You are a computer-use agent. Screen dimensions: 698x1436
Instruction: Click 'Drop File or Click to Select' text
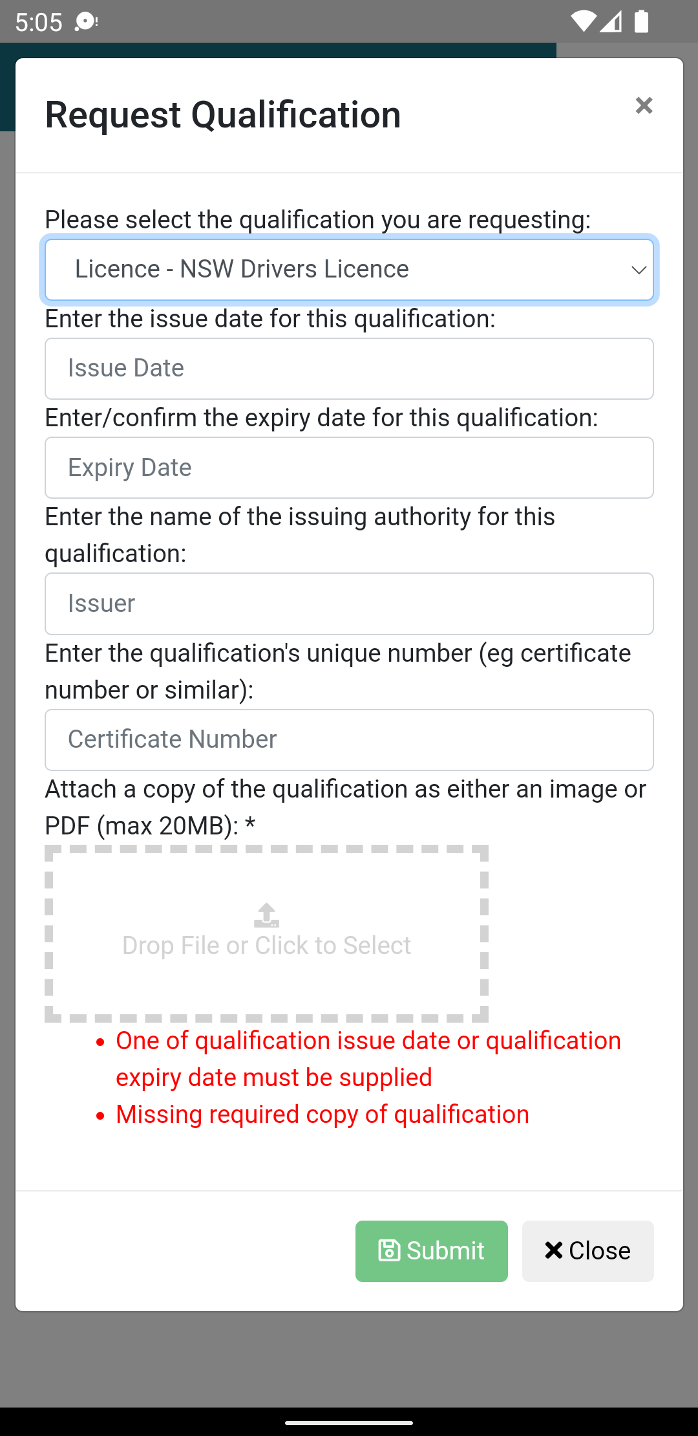coord(266,946)
